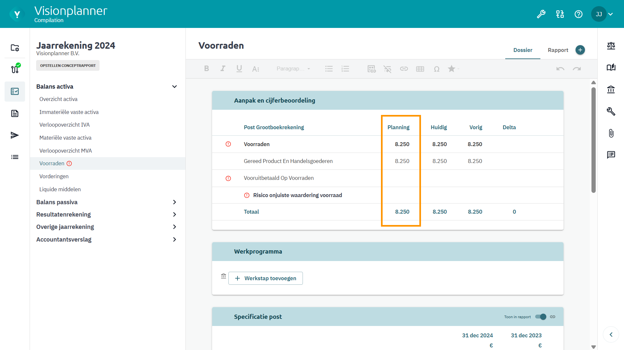This screenshot has height=350, width=624.
Task: Click the Totaal row label
Action: pos(251,212)
